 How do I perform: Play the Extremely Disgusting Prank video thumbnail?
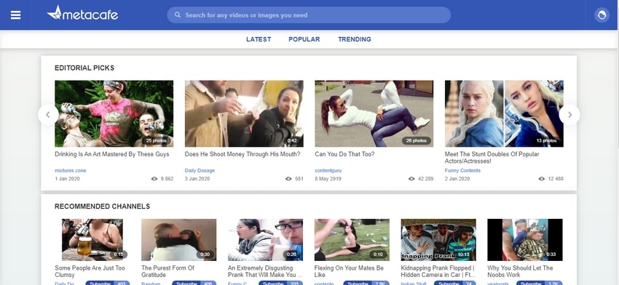pyautogui.click(x=265, y=240)
